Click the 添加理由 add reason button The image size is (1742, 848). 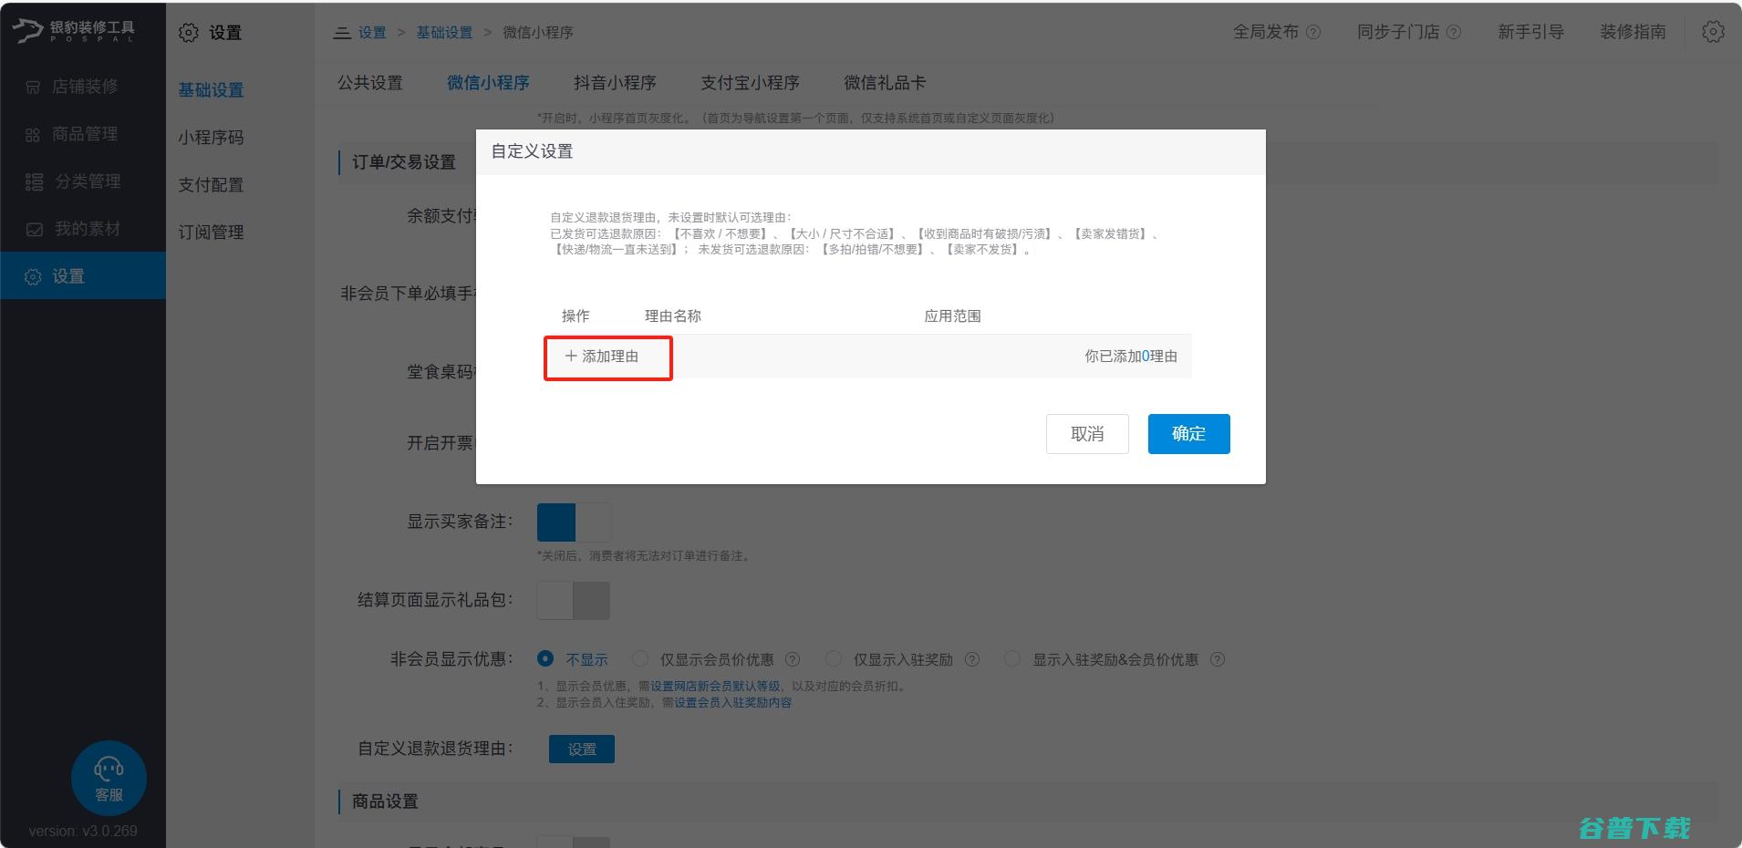point(602,357)
